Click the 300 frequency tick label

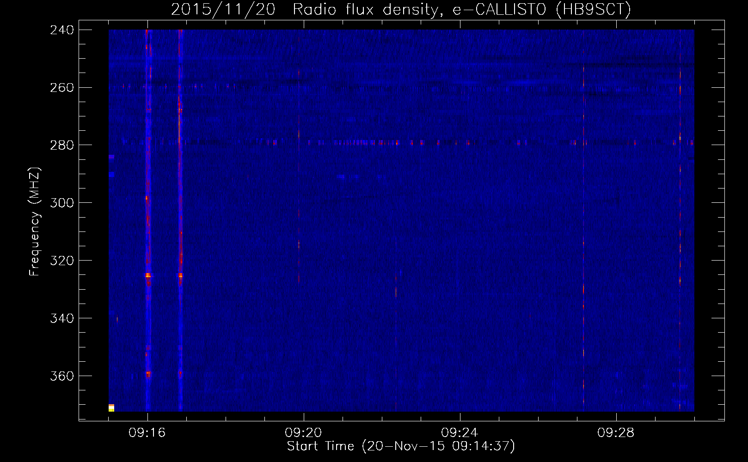pos(61,203)
